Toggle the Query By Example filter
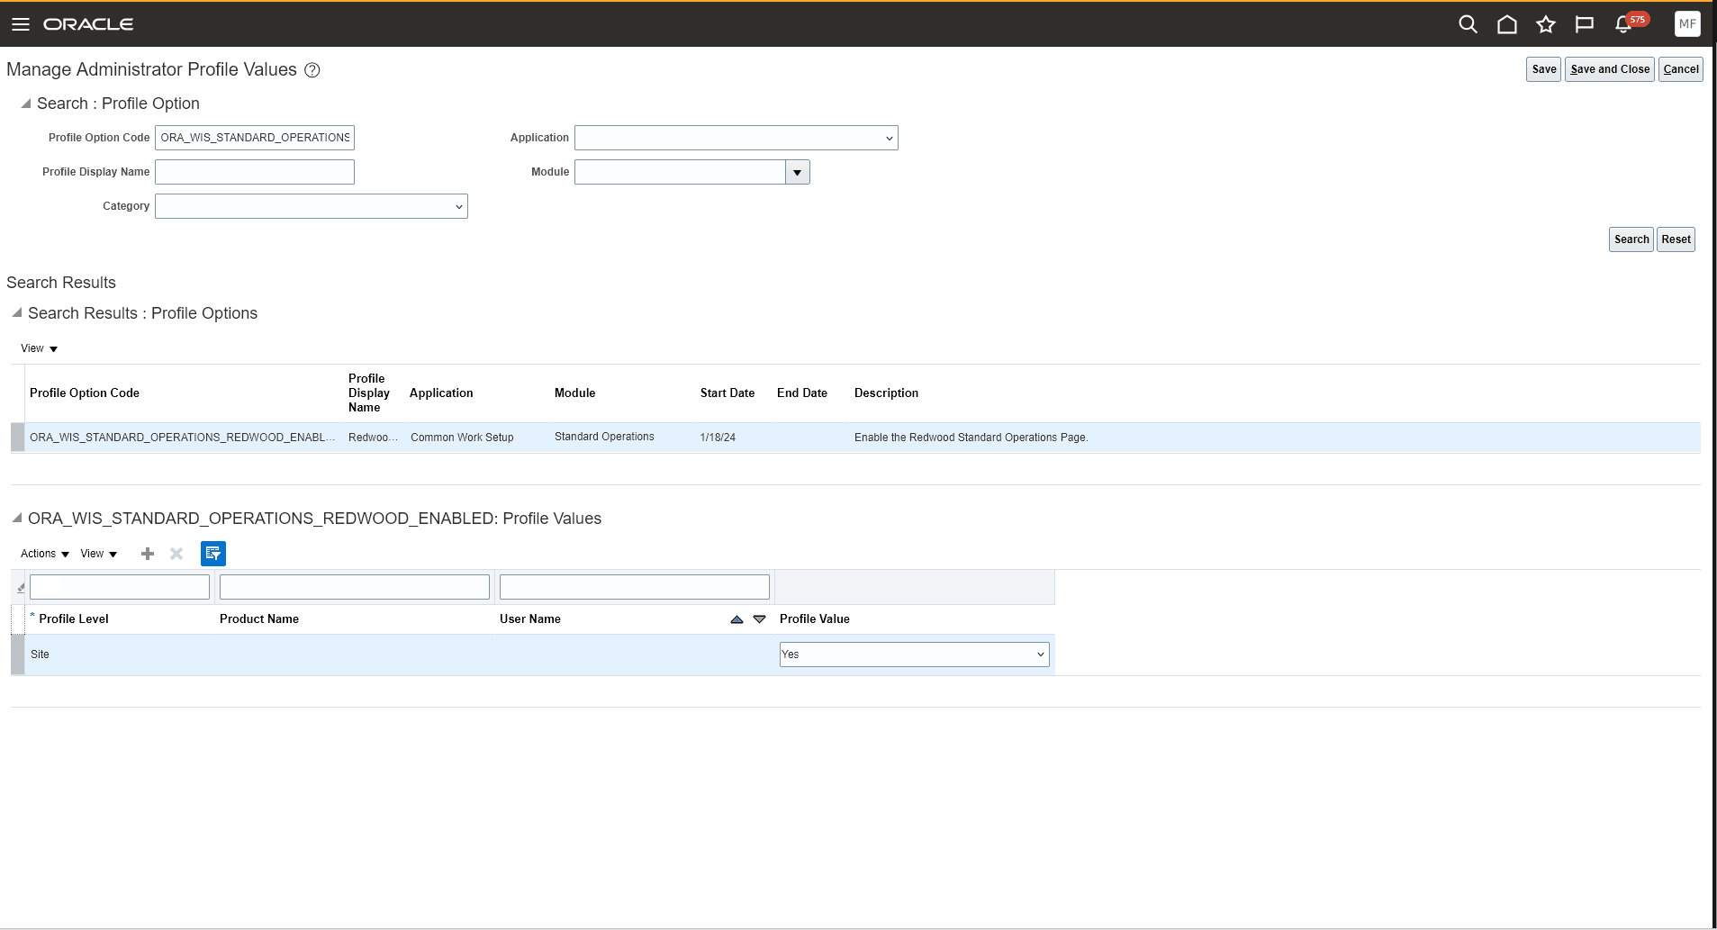 pyautogui.click(x=212, y=553)
